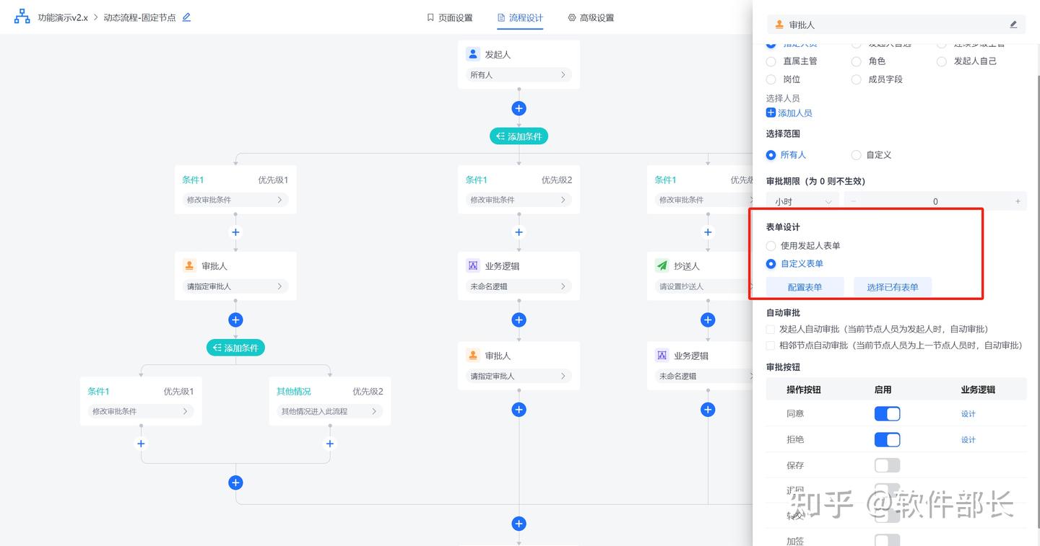Expand the 所有人 row in 发起人 node
The image size is (1040, 546).
[x=519, y=75]
